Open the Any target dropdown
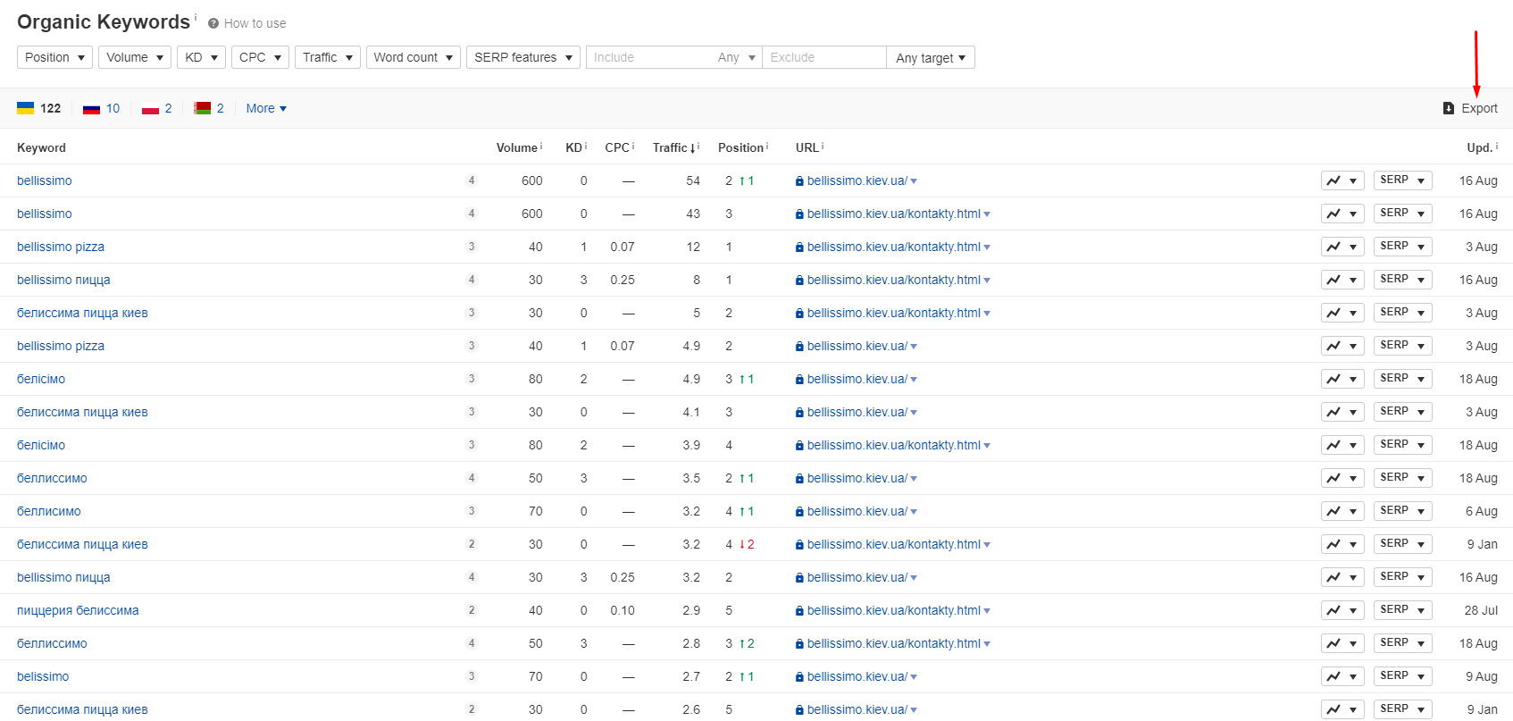This screenshot has height=721, width=1513. 930,58
